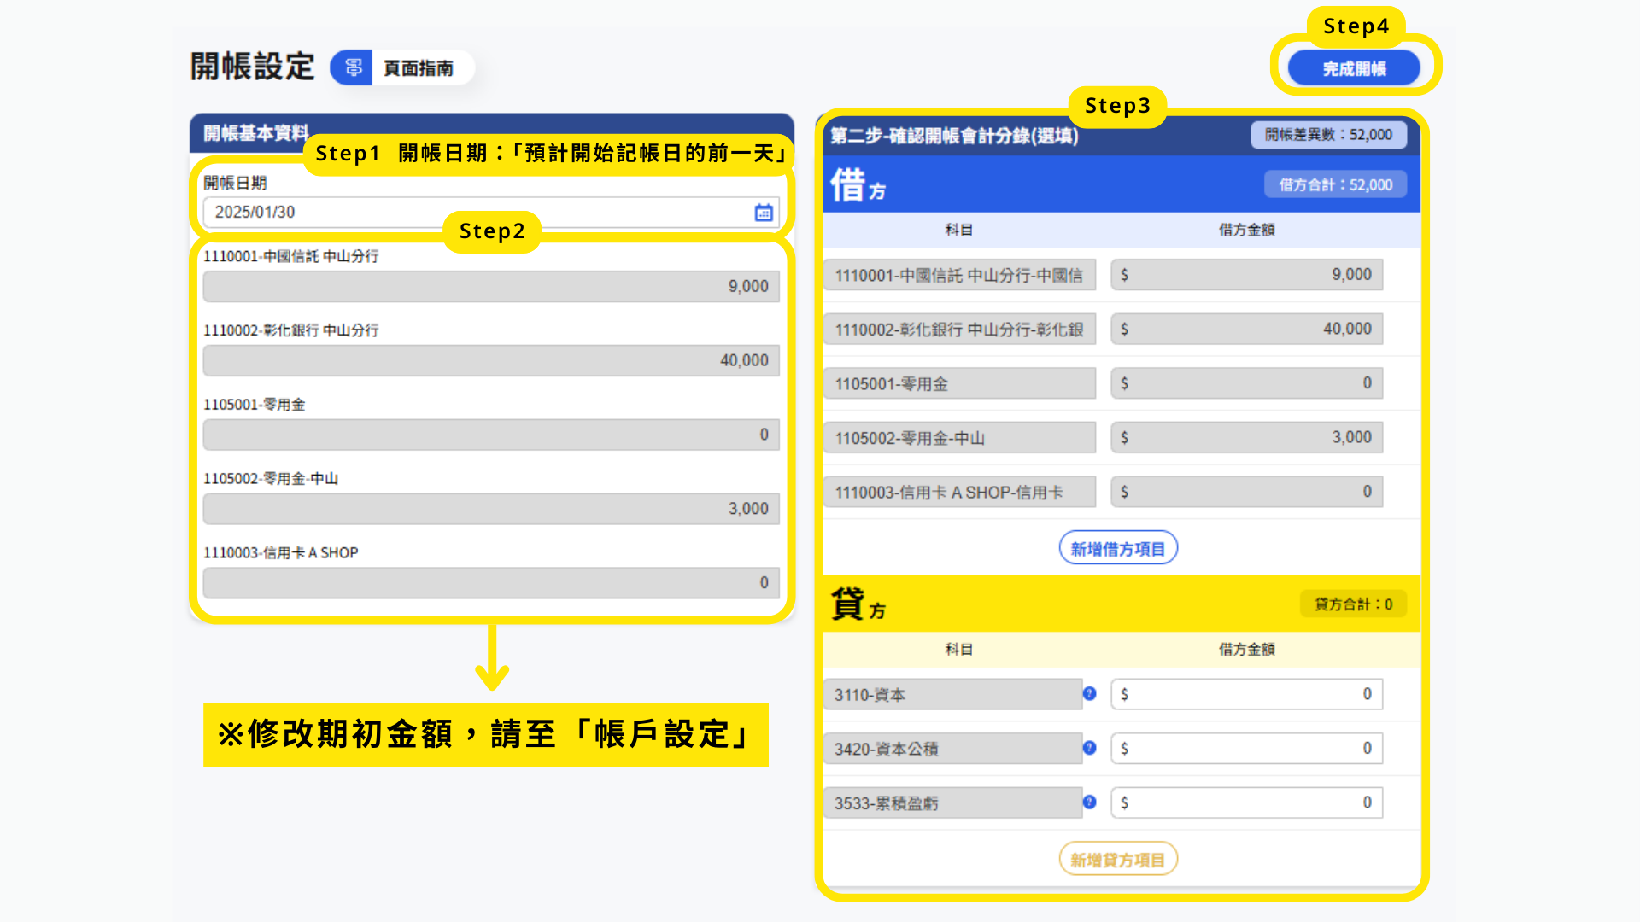Click help icon next to 3110-資本

coord(1089,693)
